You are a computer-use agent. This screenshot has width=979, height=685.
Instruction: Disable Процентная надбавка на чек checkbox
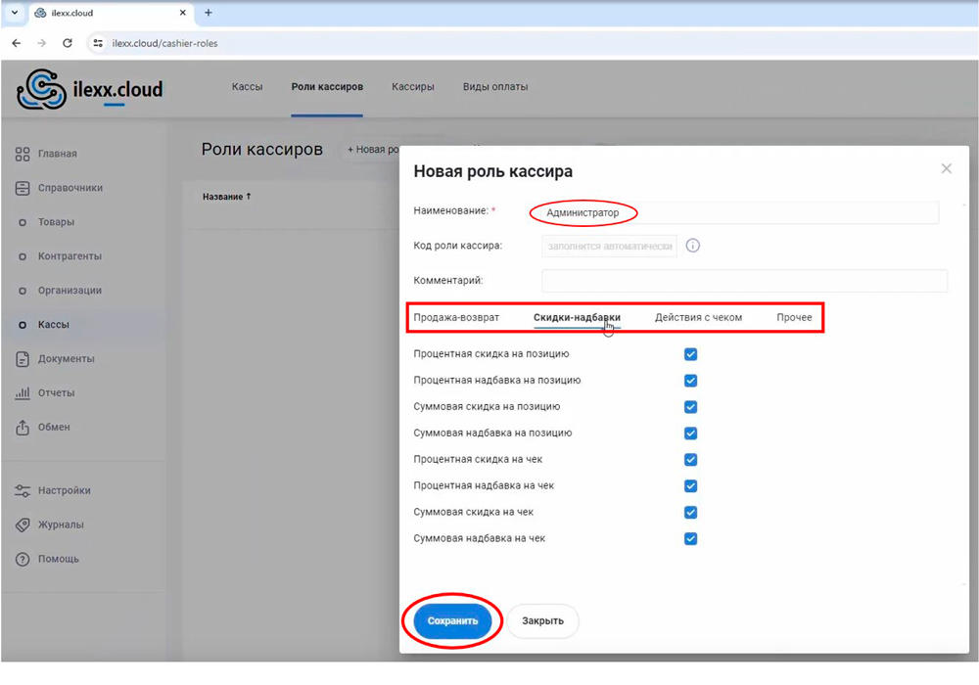[690, 486]
